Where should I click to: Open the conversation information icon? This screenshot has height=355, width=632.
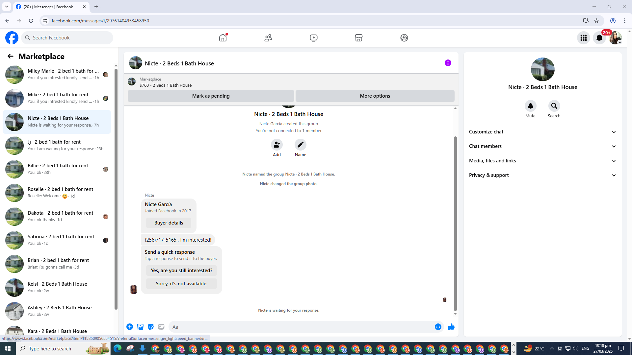click(448, 63)
